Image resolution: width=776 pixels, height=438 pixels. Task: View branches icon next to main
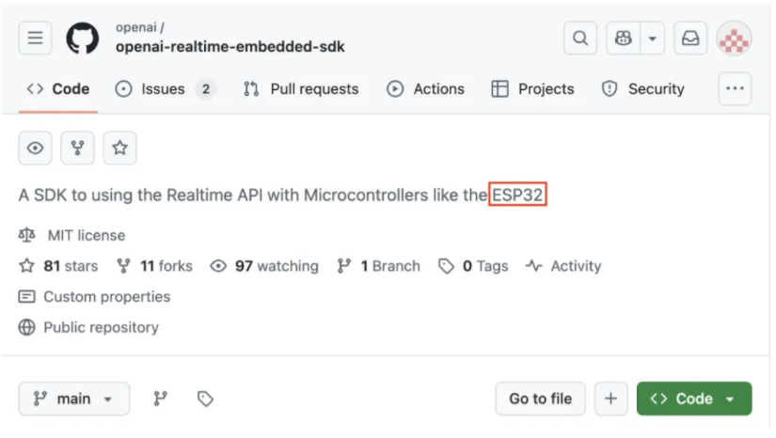[160, 399]
